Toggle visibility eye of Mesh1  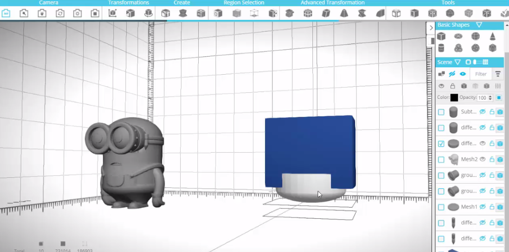483,207
